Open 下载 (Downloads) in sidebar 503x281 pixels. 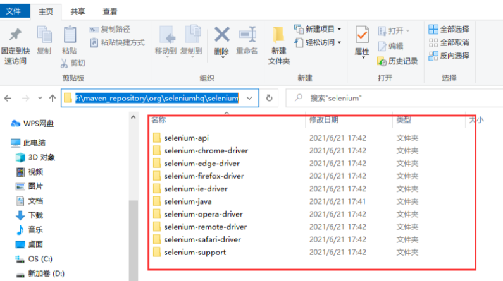click(30, 215)
